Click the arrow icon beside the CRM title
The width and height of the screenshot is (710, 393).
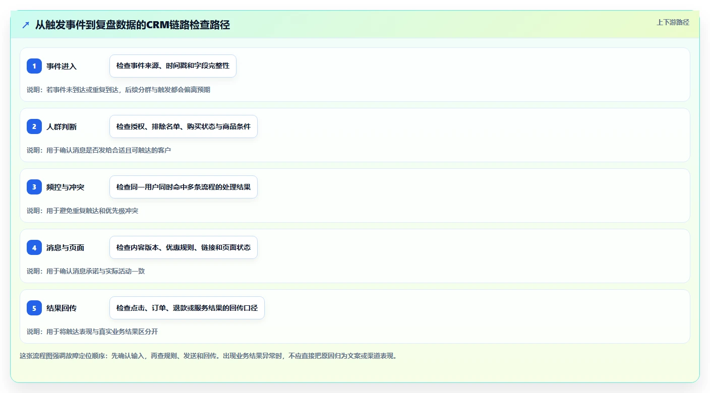click(x=25, y=25)
